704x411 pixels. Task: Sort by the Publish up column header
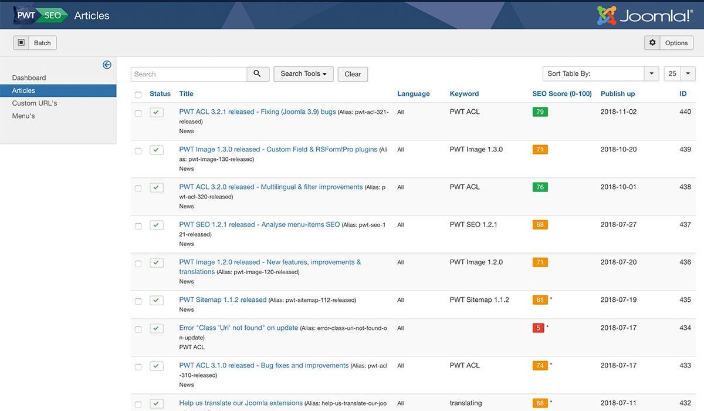click(618, 94)
